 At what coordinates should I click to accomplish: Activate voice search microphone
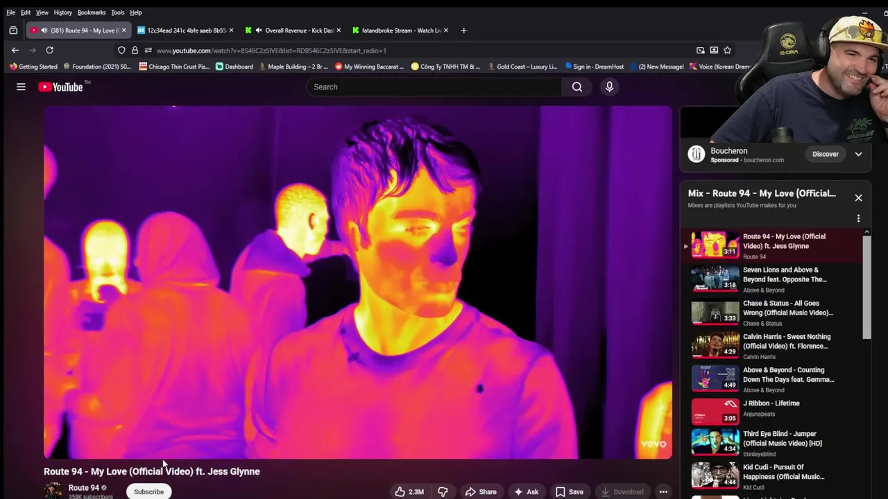(609, 87)
